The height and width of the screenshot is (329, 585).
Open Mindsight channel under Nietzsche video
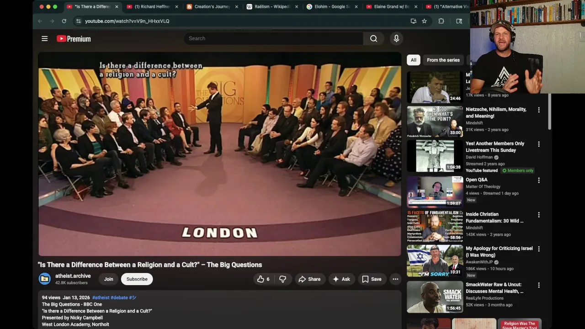click(474, 123)
